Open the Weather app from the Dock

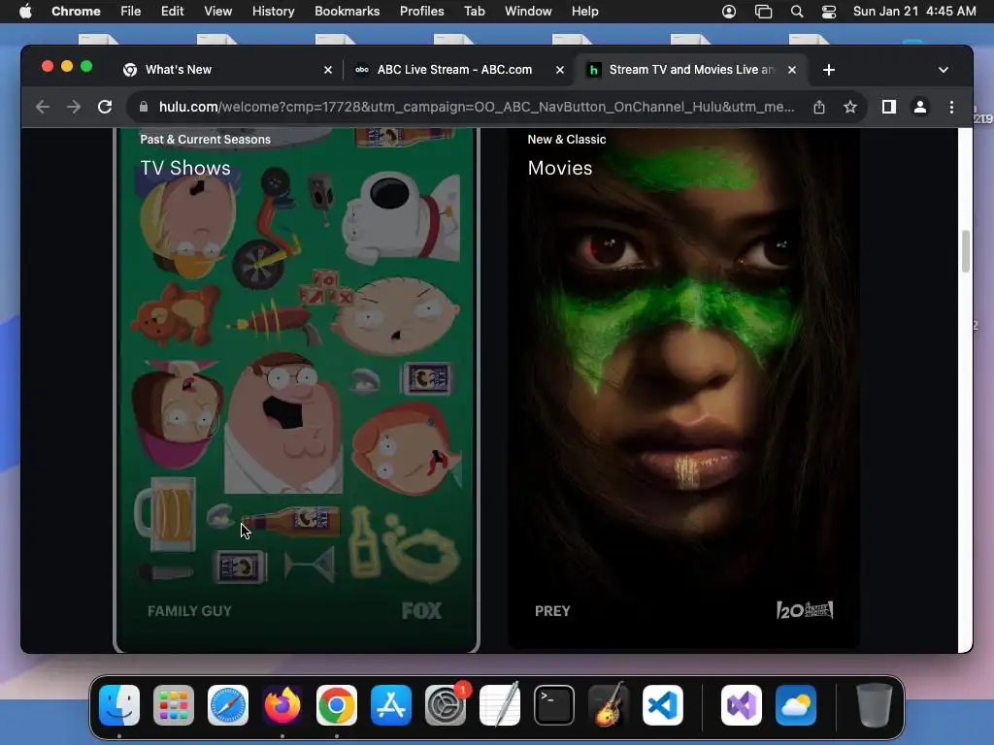pyautogui.click(x=796, y=705)
